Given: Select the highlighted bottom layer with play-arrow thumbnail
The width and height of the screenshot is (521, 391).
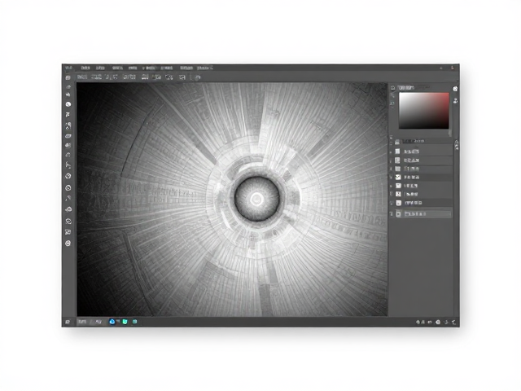Looking at the screenshot, I should [423, 213].
